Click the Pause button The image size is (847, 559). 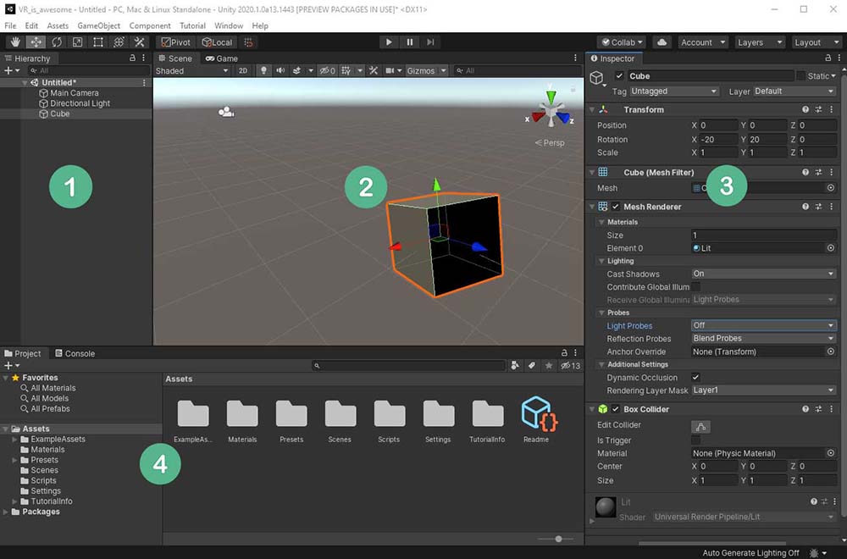(x=410, y=42)
